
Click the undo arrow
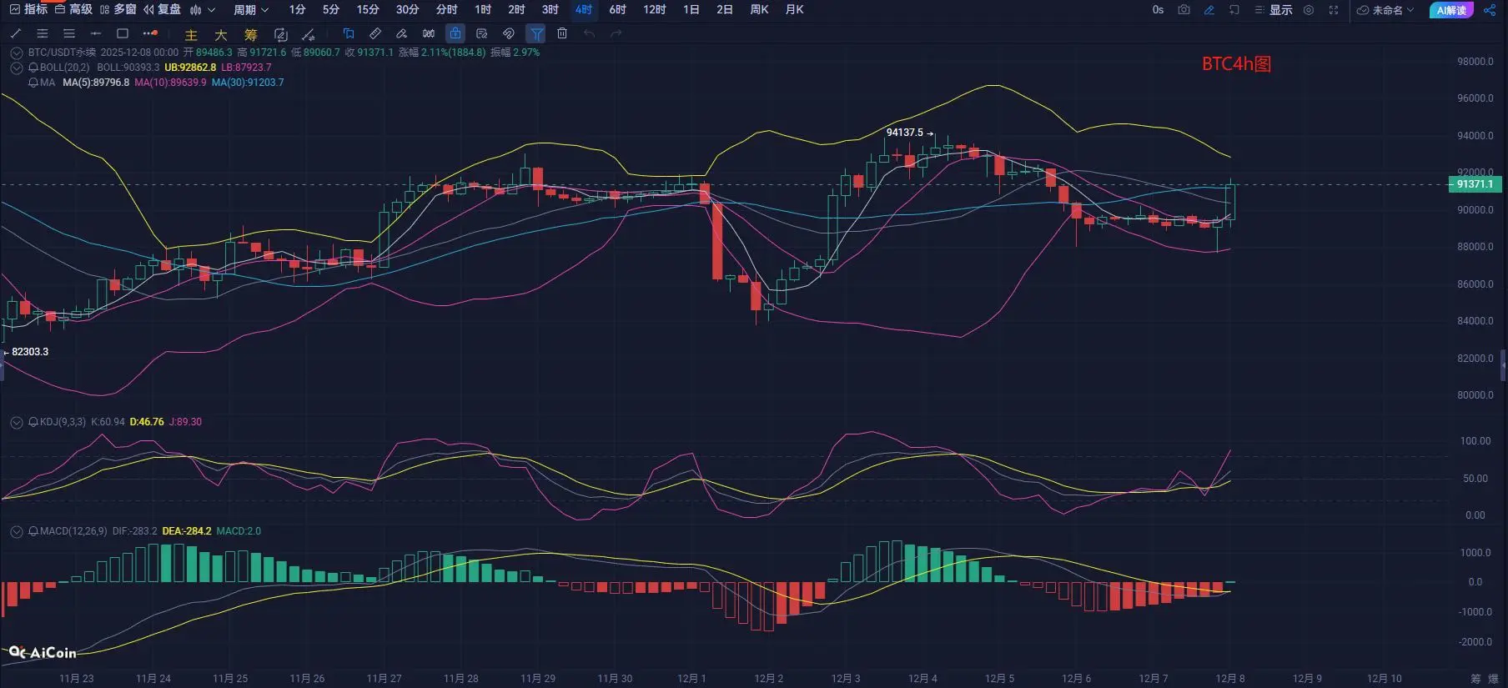point(590,33)
